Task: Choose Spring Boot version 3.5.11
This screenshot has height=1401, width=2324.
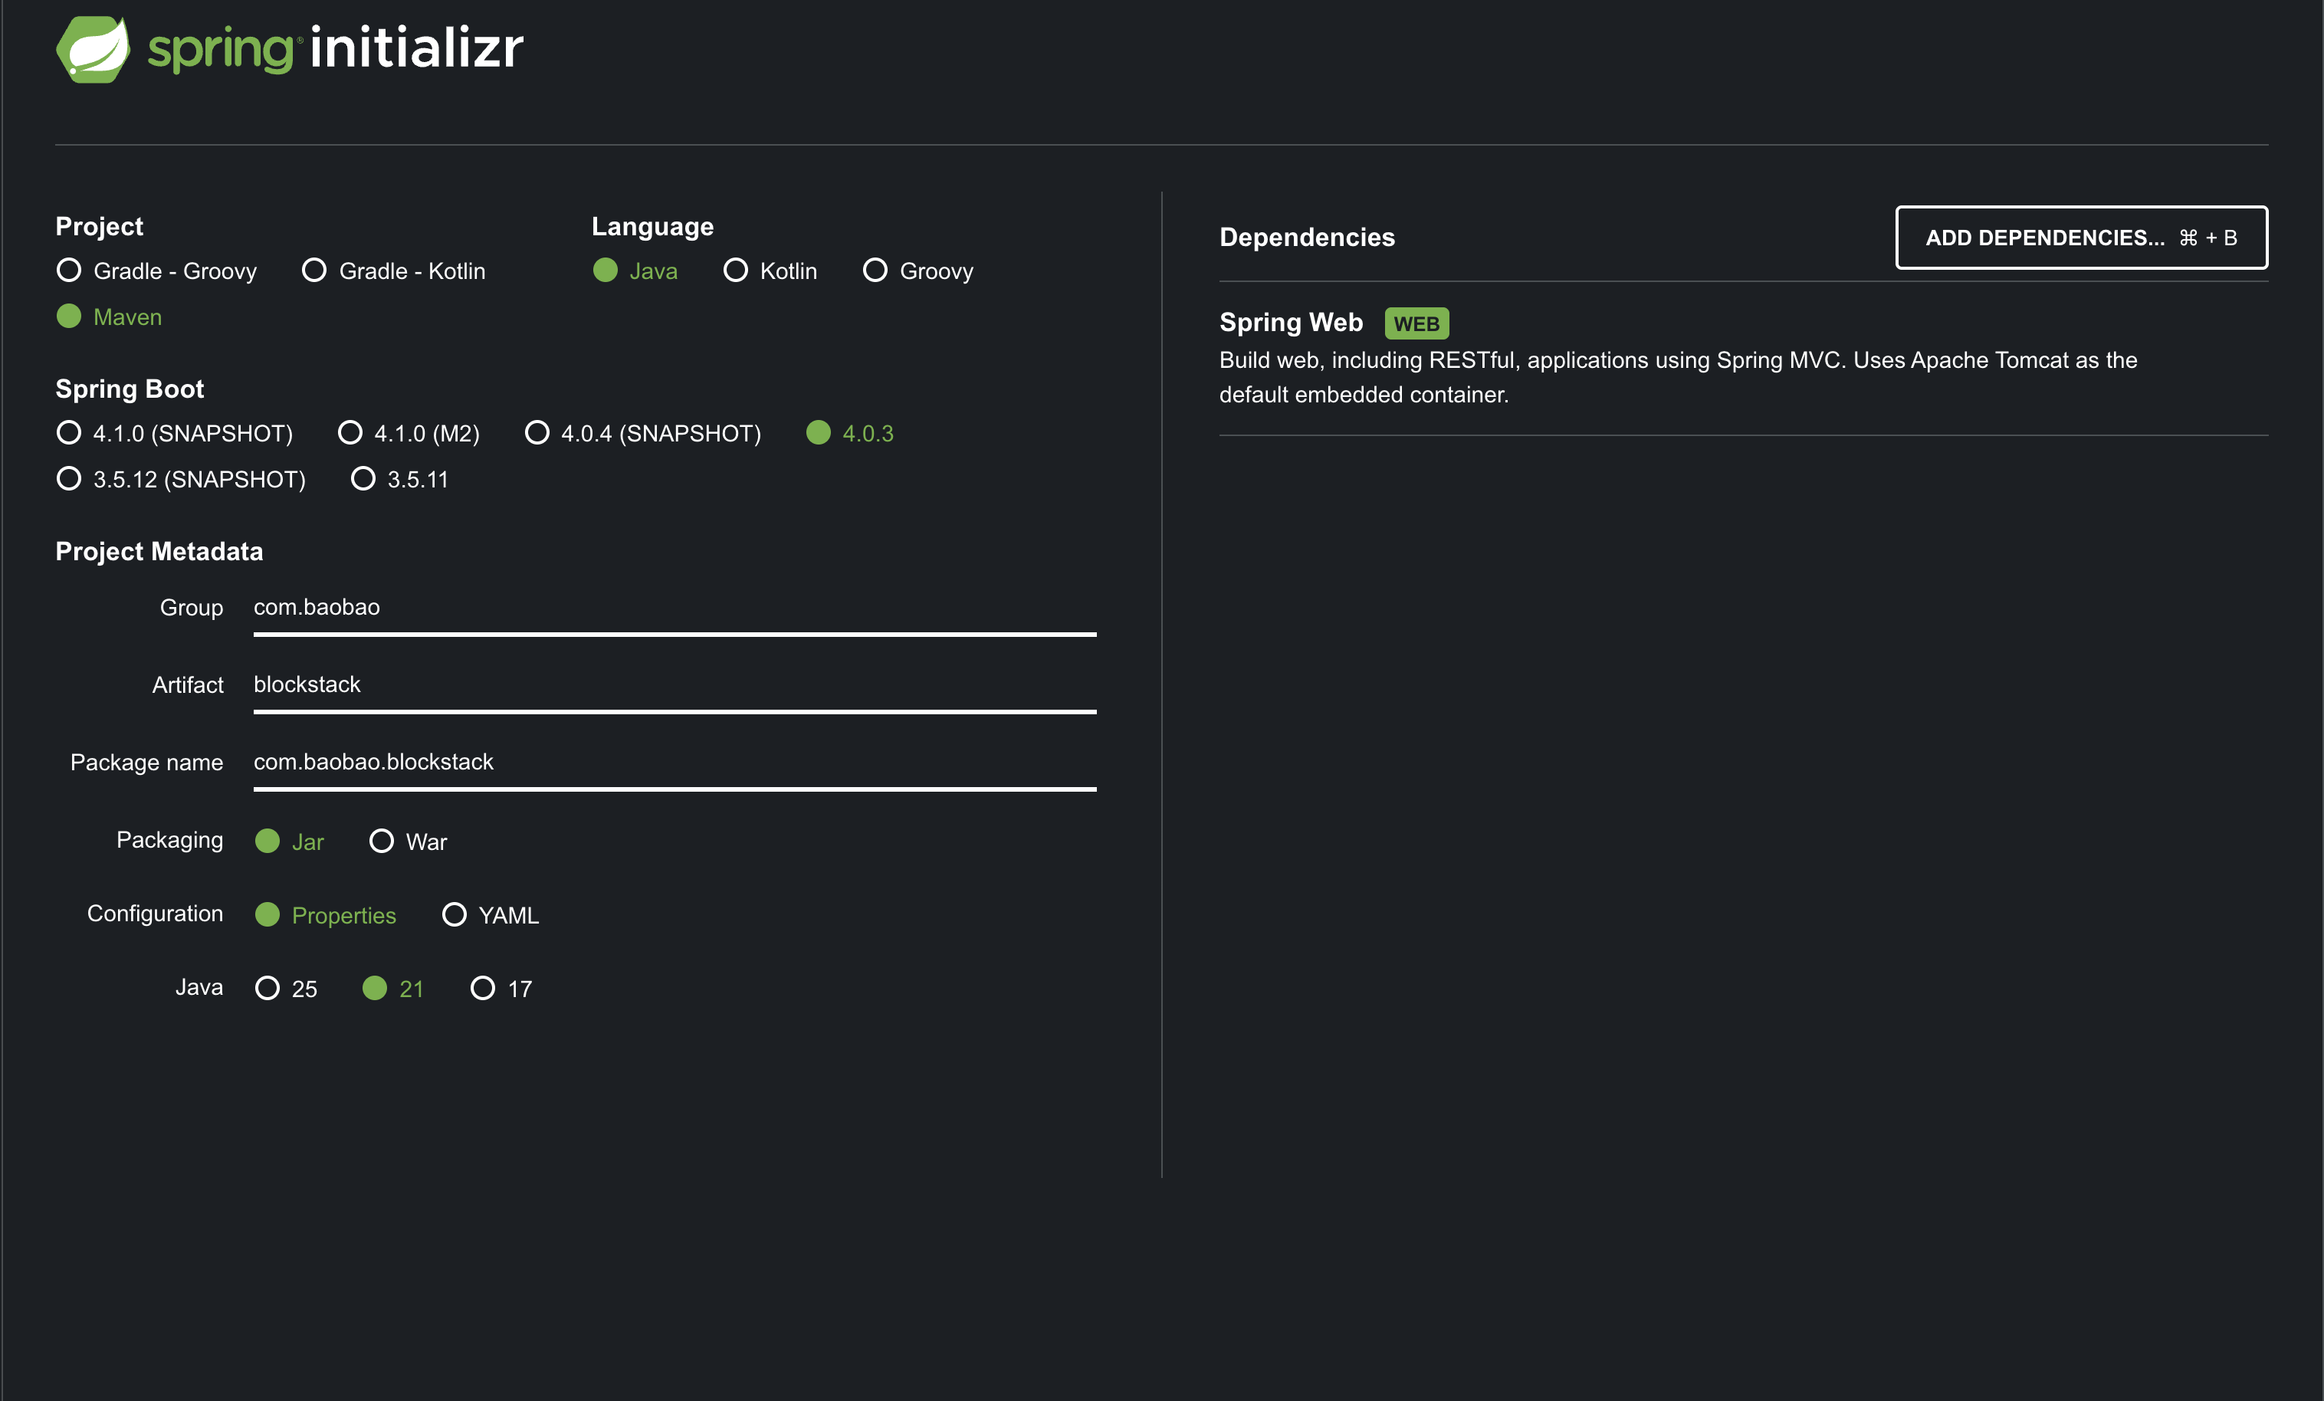Action: (399, 479)
